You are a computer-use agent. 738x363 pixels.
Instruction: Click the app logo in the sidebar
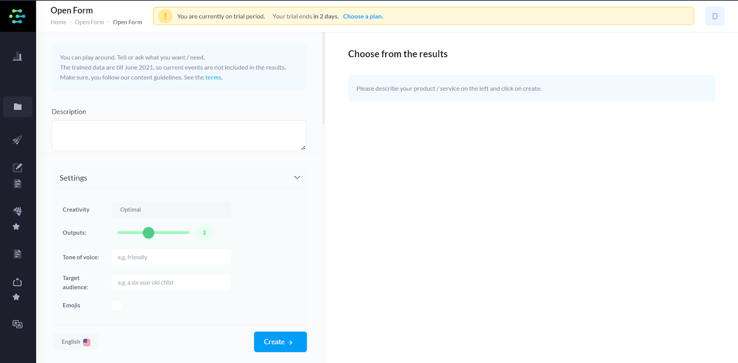[18, 16]
